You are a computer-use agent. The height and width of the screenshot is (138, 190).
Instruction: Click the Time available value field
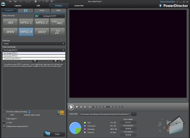(128, 122)
